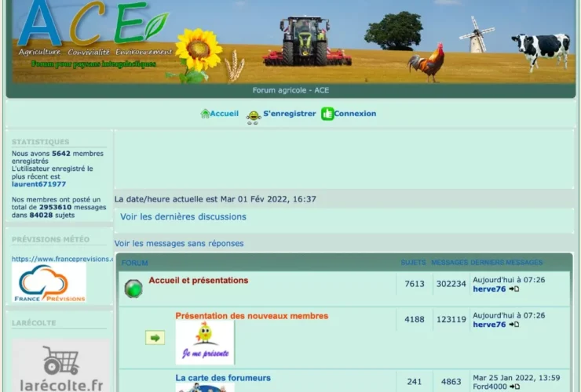
Task: Click the FORUM column header
Action: pyautogui.click(x=134, y=263)
